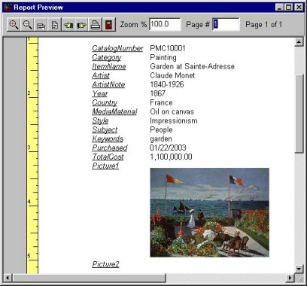The width and height of the screenshot is (307, 286).
Task: Maximize the Report Preview window
Action: (x=289, y=8)
